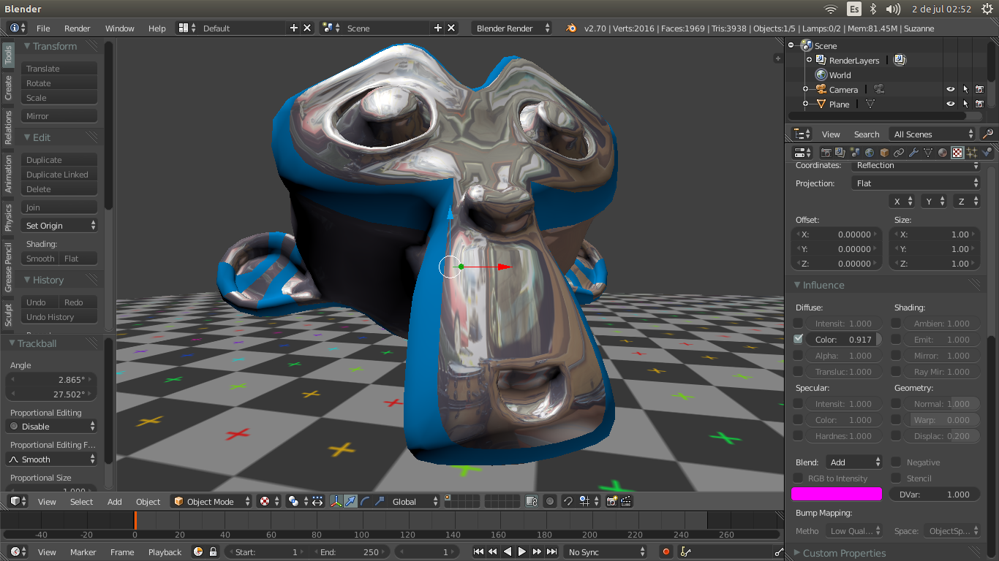
Task: Click the Render camera properties icon
Action: click(x=826, y=153)
